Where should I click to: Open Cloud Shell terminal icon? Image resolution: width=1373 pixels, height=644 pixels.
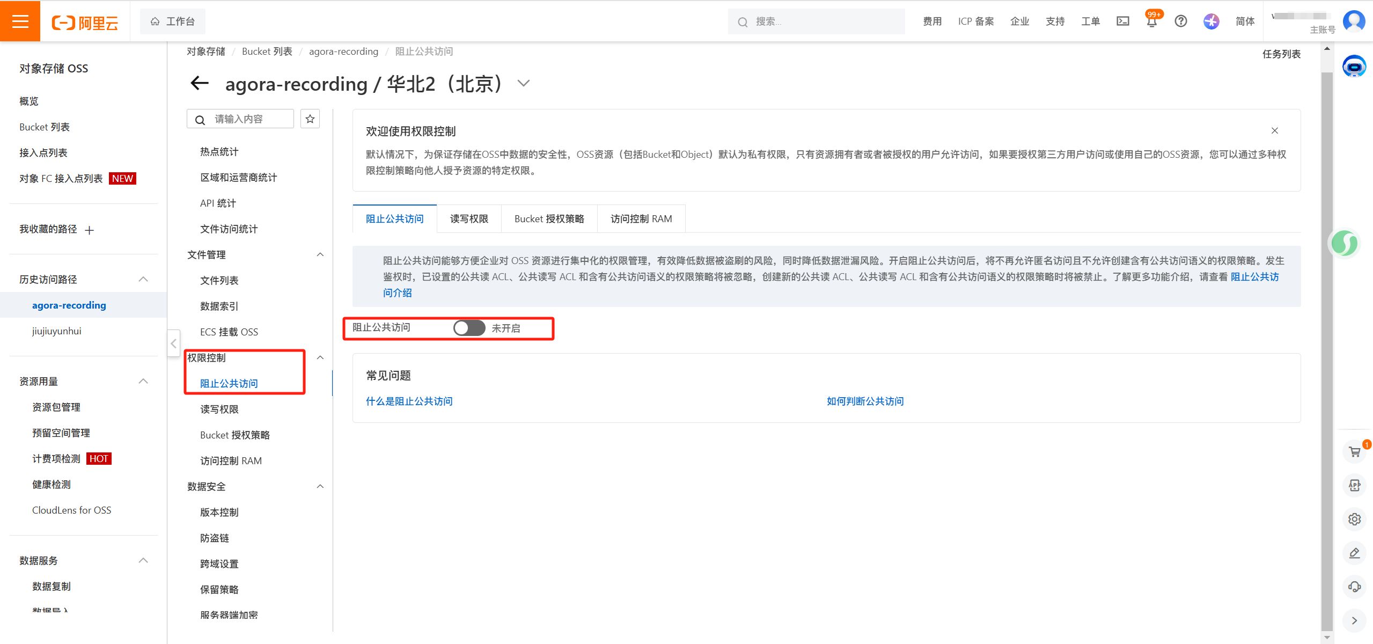[1122, 21]
